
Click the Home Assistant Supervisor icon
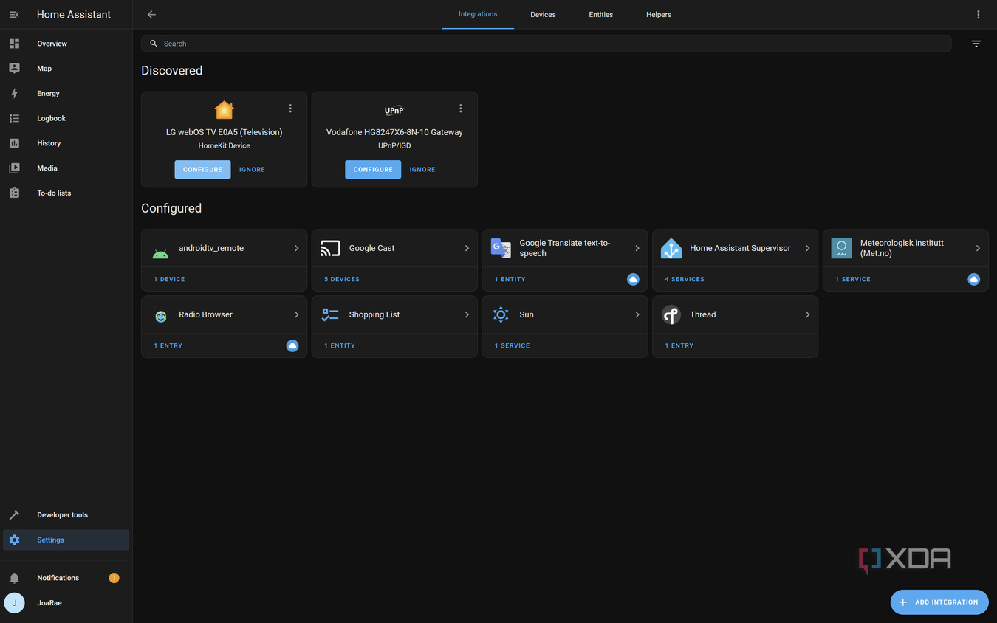[x=671, y=248]
